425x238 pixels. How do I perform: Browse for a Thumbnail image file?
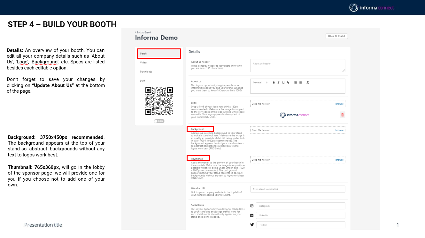[x=339, y=160]
